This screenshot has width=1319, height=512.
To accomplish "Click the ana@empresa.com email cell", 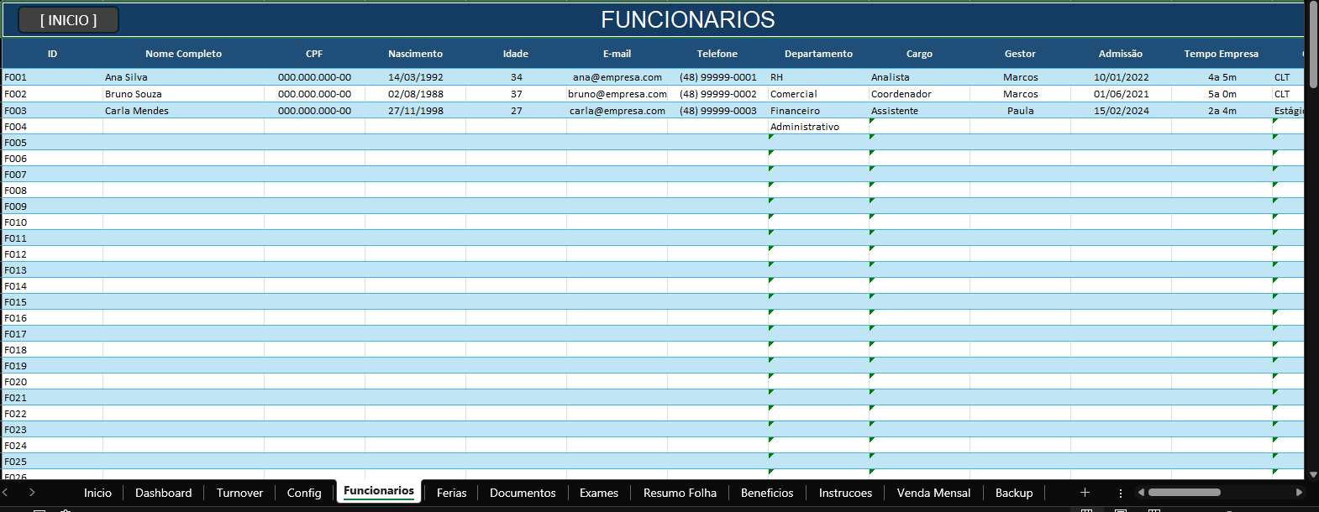I will pos(617,77).
